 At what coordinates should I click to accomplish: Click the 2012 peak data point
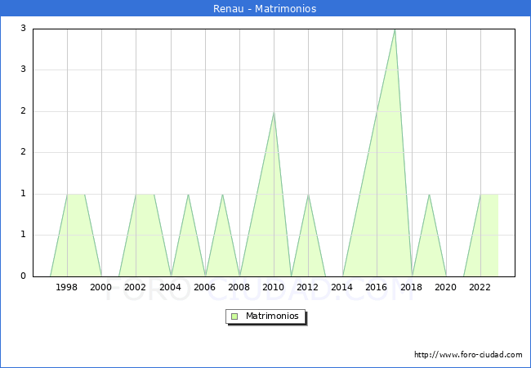click(x=308, y=195)
